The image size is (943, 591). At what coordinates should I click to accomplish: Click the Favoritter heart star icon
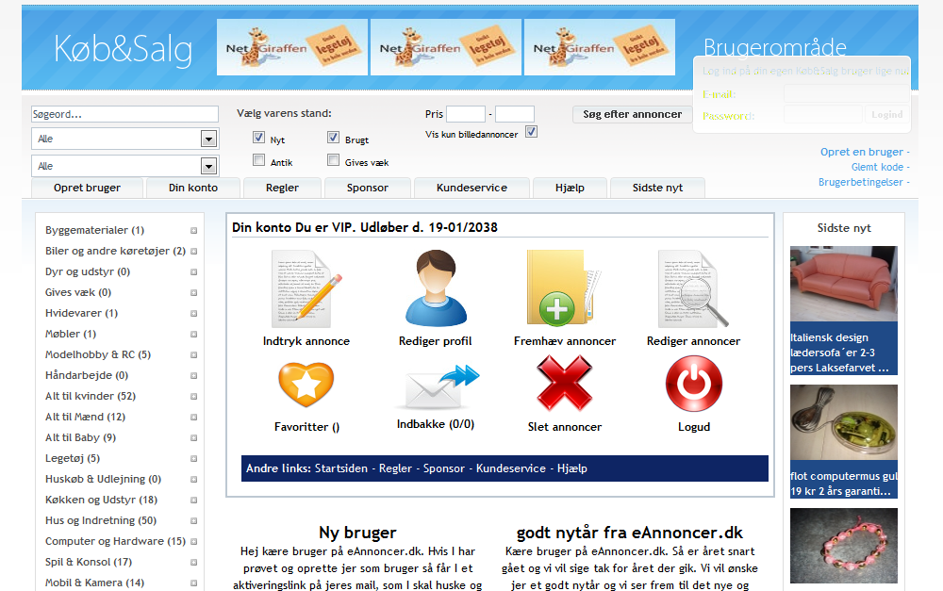(x=306, y=385)
